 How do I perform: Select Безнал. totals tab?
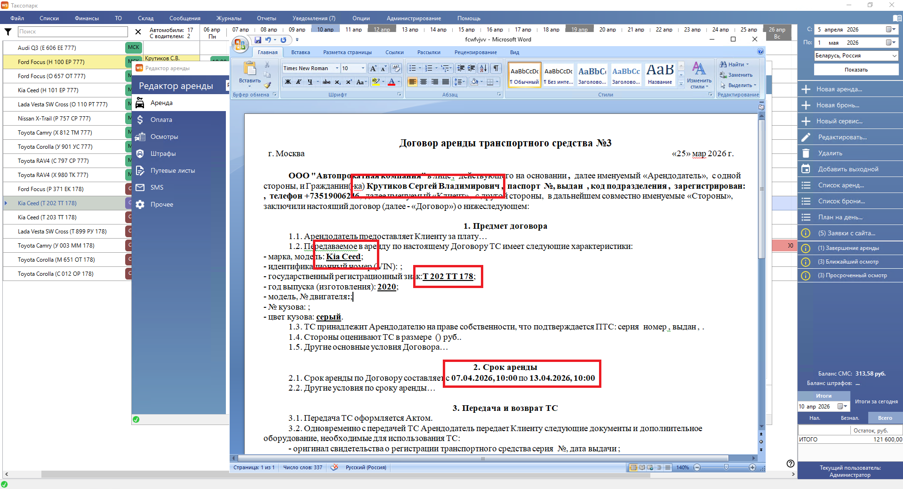coord(850,418)
